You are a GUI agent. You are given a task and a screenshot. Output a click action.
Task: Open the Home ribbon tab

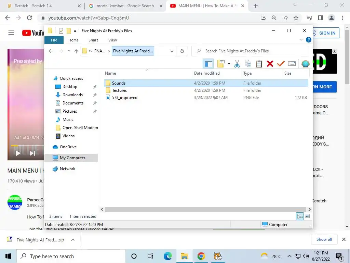pyautogui.click(x=73, y=40)
